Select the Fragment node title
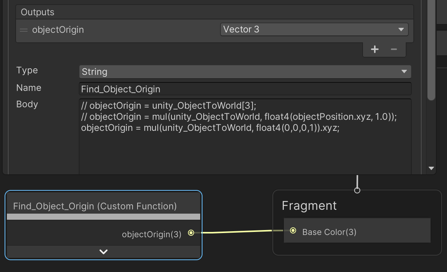Screen dimensions: 447x272 coord(309,206)
